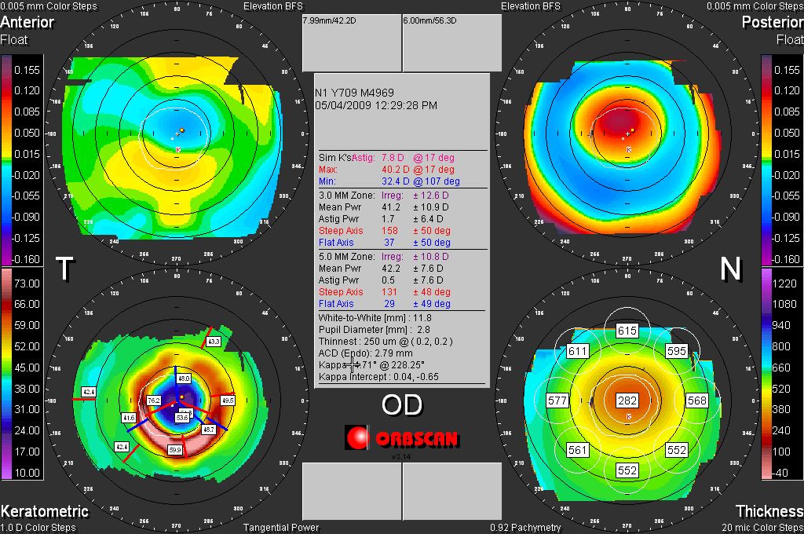The height and width of the screenshot is (534, 804).
Task: Select the OD eye label
Action: [x=401, y=404]
